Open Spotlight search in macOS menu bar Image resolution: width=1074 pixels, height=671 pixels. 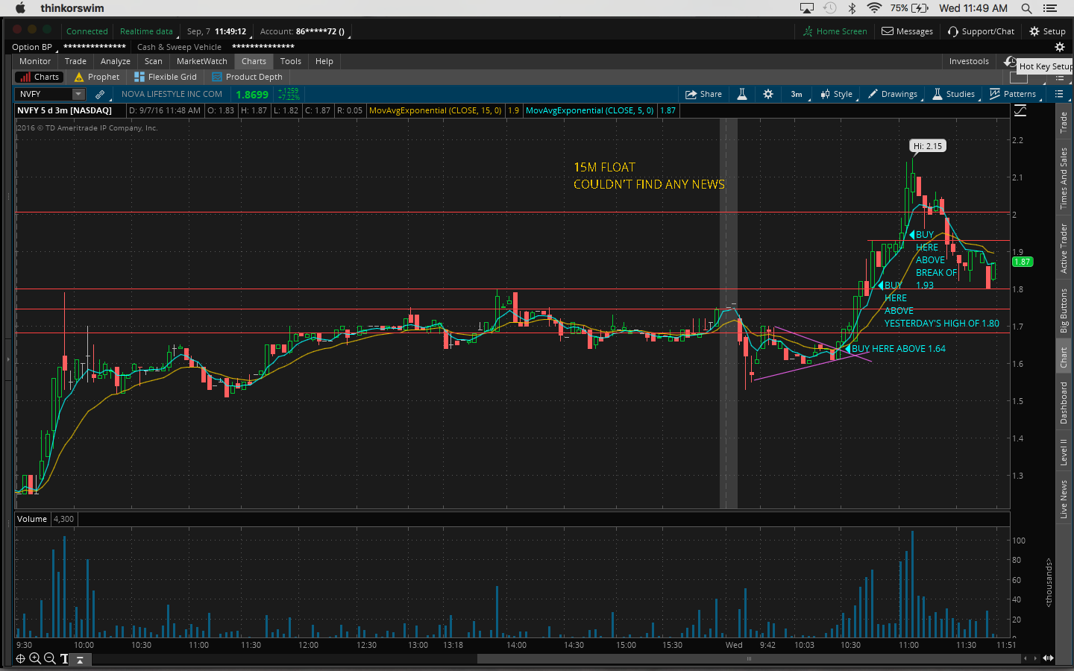click(1026, 8)
